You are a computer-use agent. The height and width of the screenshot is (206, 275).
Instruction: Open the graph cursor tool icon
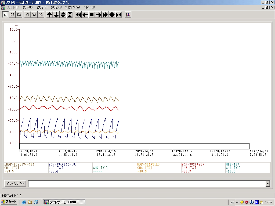(128, 15)
